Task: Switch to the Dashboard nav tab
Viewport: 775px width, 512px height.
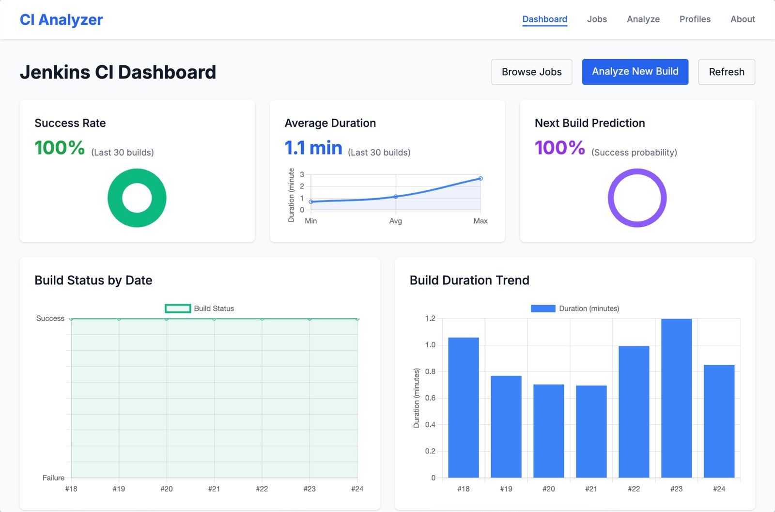Action: 544,19
